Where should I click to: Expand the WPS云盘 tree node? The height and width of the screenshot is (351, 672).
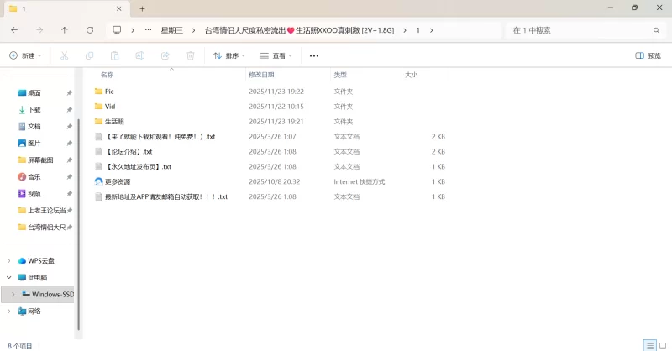coord(8,260)
